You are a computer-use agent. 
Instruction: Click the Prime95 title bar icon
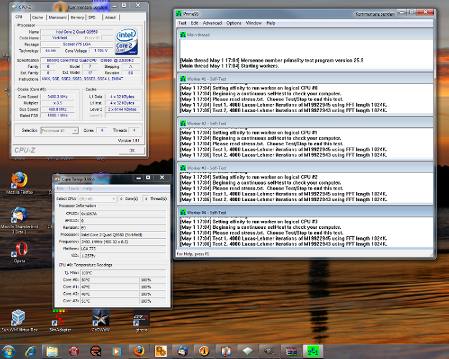(x=179, y=13)
